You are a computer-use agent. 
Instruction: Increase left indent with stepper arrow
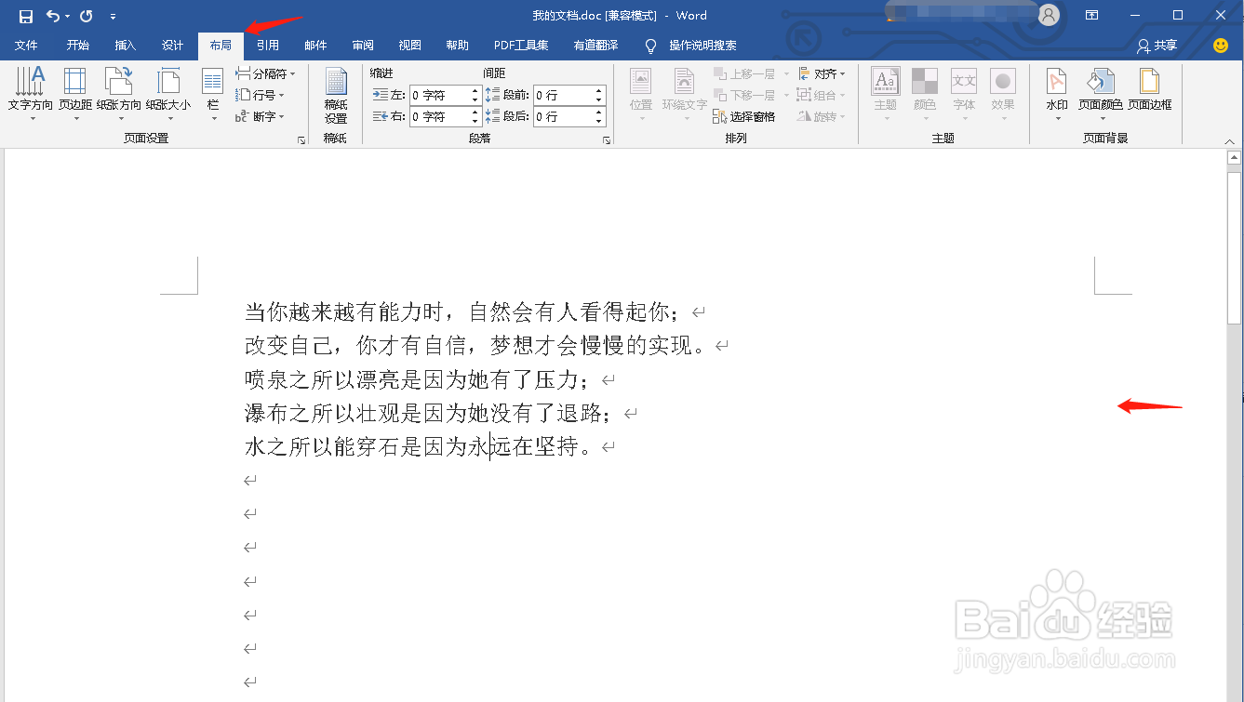pyautogui.click(x=475, y=90)
